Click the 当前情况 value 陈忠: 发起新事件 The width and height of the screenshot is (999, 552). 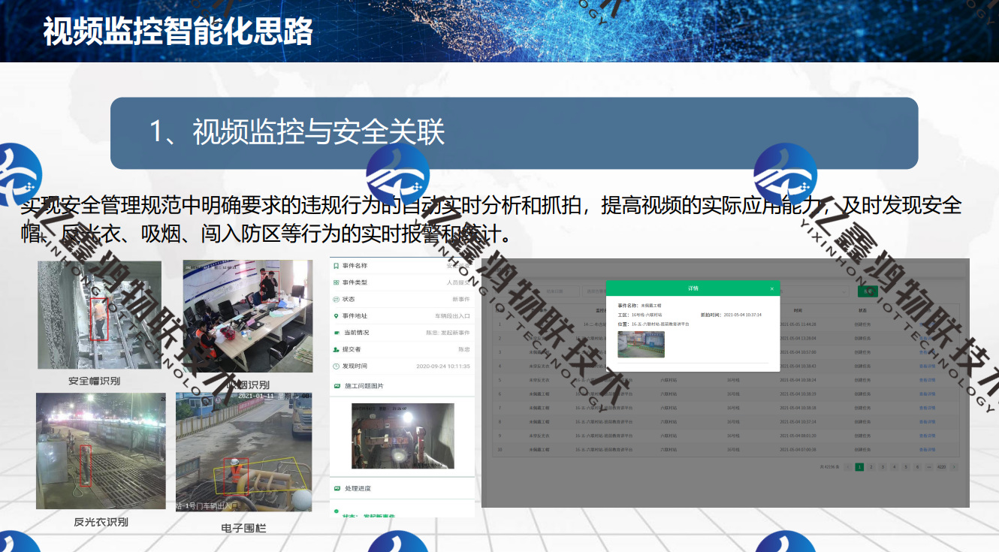(448, 333)
